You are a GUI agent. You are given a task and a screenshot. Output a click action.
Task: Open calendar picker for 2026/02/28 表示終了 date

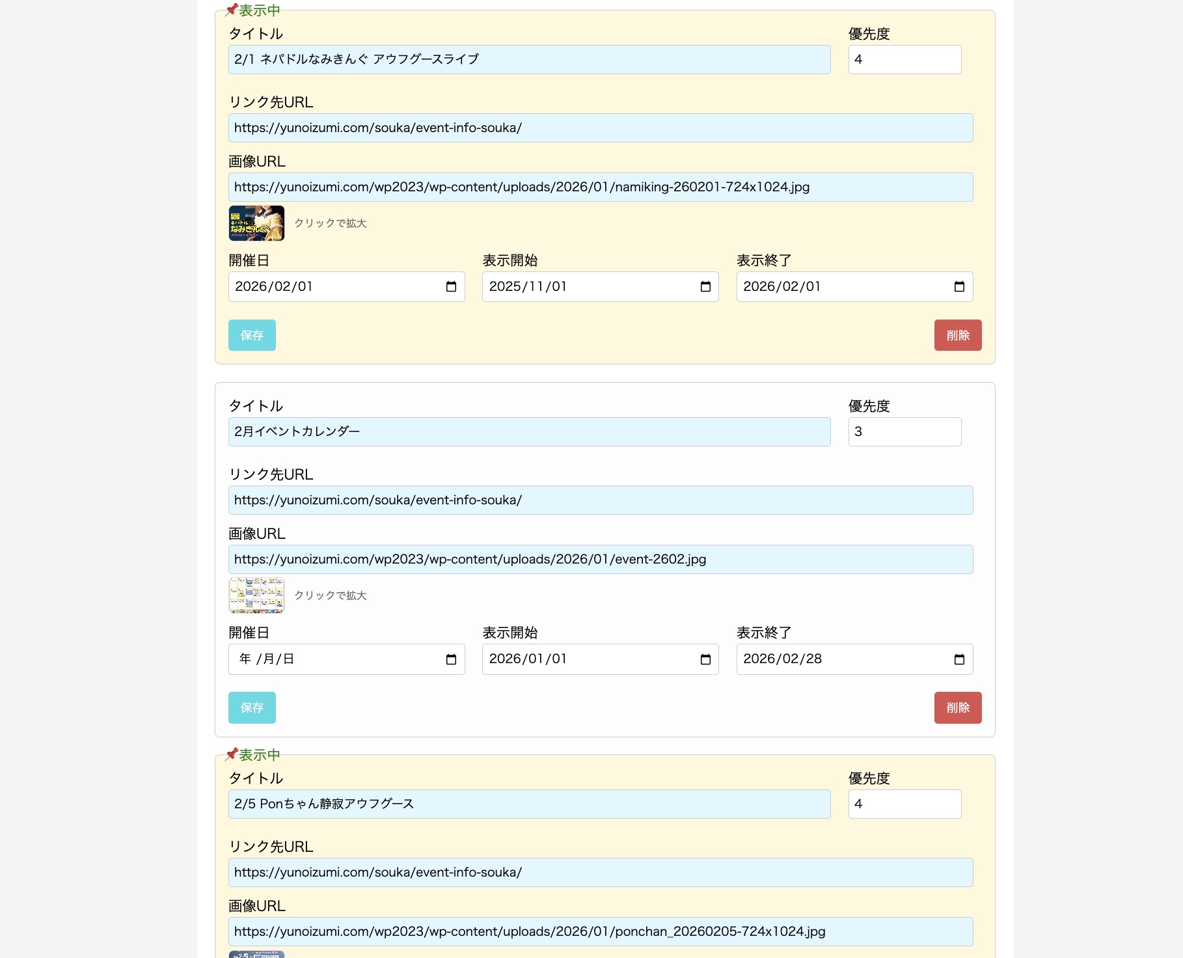point(959,660)
